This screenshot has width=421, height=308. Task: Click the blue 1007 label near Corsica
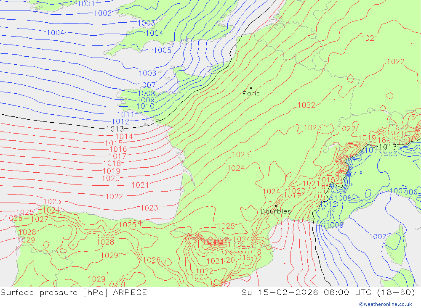378,237
